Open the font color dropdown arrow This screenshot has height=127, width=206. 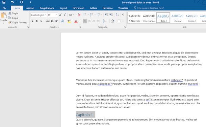pyautogui.click(x=79, y=21)
